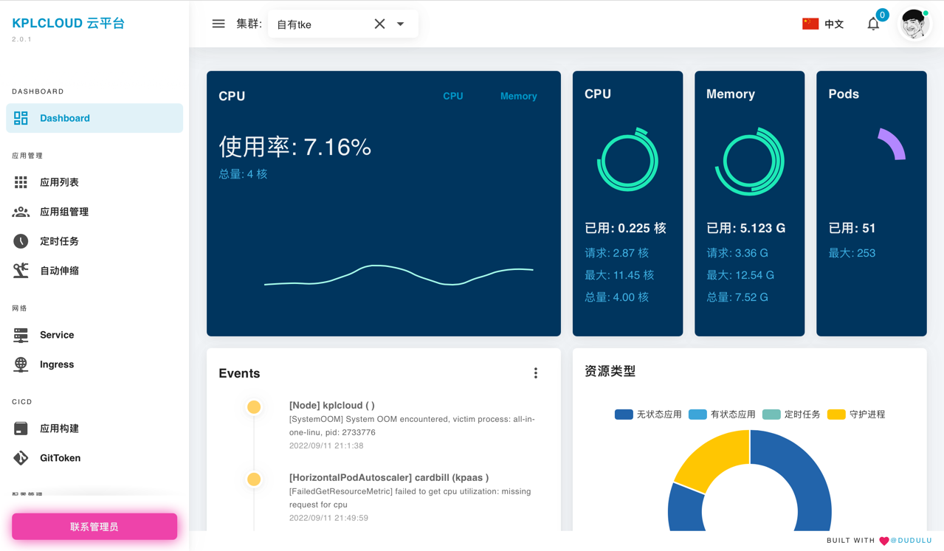Open the Events three-dot menu
The height and width of the screenshot is (551, 944).
click(x=536, y=373)
